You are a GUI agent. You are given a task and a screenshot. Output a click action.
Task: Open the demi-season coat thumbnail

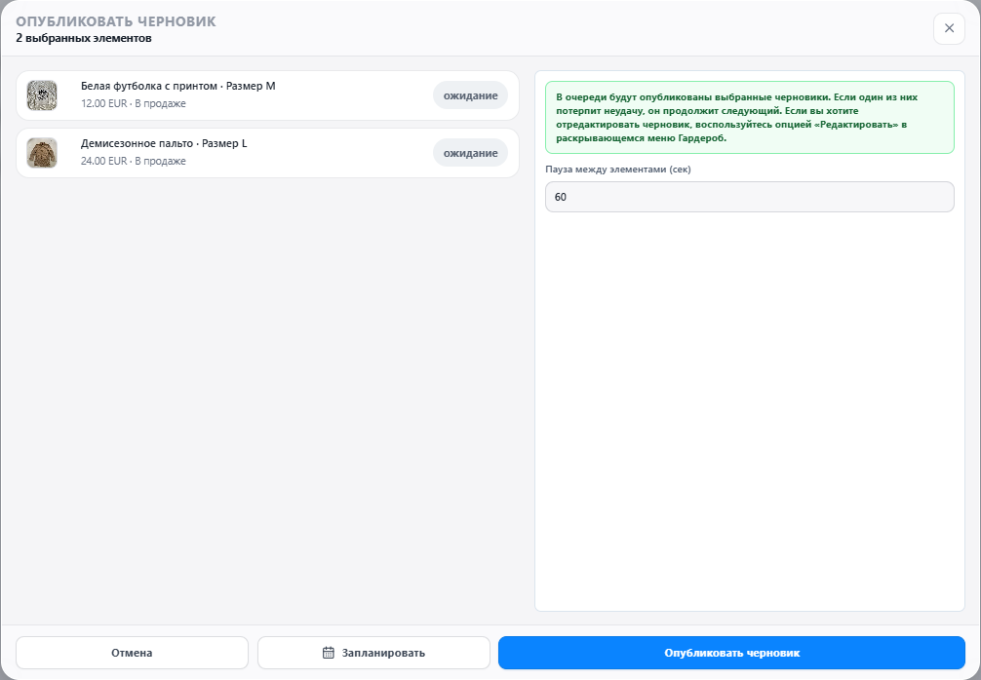tap(42, 153)
